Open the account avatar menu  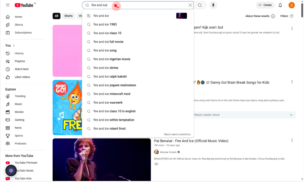pyautogui.click(x=291, y=5)
